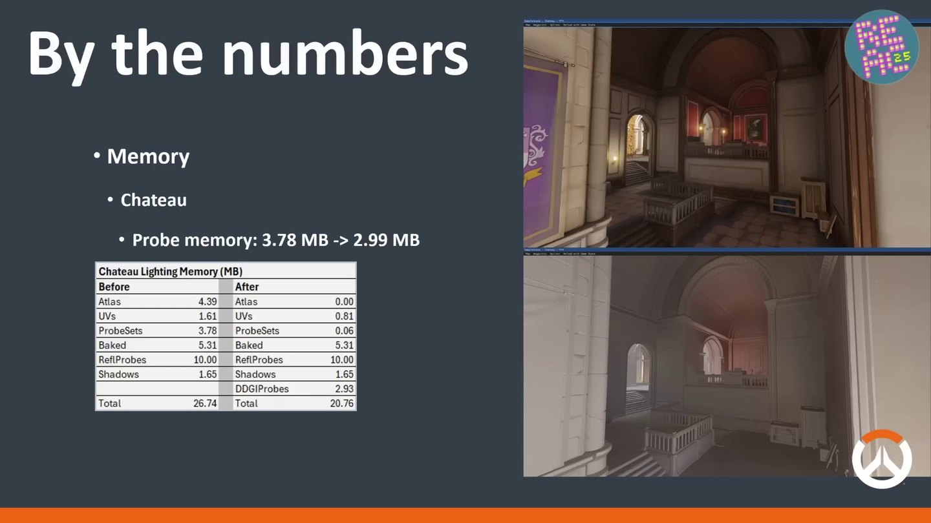This screenshot has height=523, width=931.
Task: Click the 'Chateau' sub-bullet
Action: (x=154, y=200)
